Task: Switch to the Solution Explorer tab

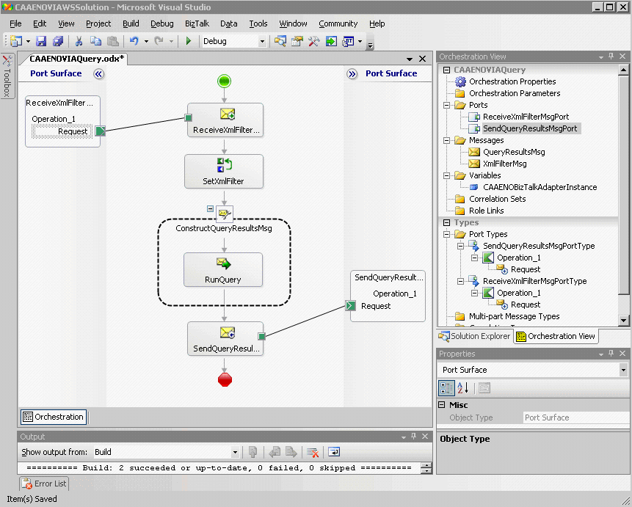Action: [474, 336]
